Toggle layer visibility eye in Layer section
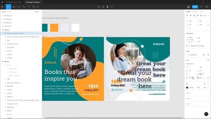This screenshot has height=119, width=211. 208,55
